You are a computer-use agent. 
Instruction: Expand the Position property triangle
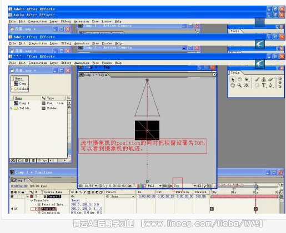36,209
